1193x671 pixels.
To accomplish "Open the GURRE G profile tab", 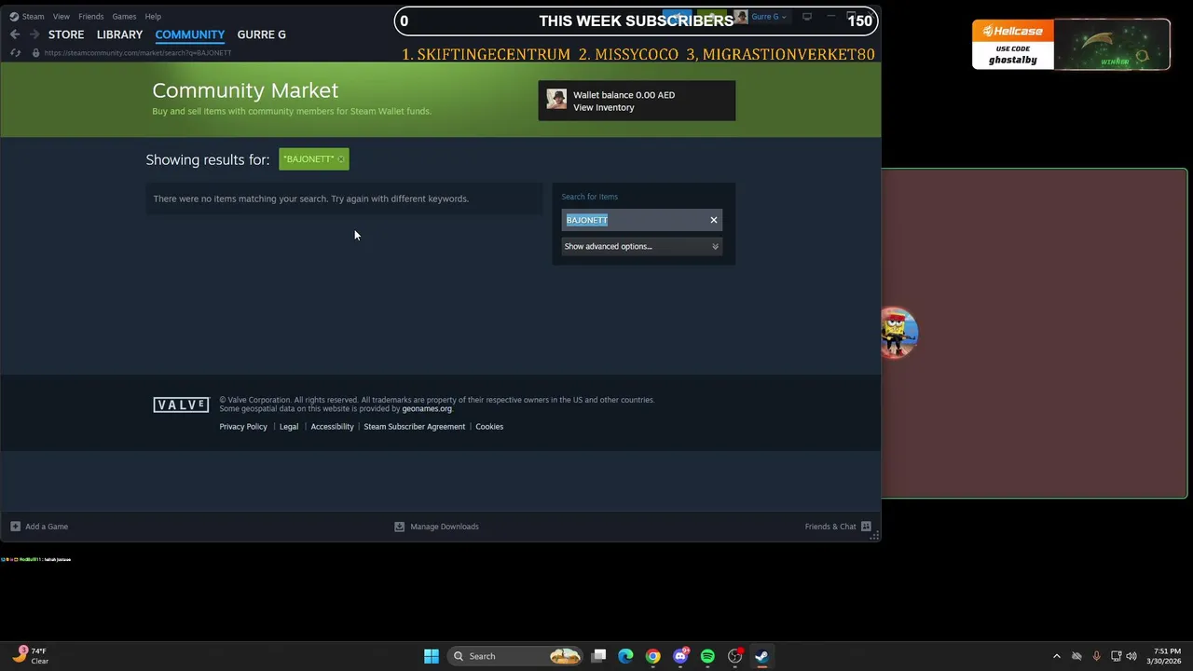I will click(261, 34).
